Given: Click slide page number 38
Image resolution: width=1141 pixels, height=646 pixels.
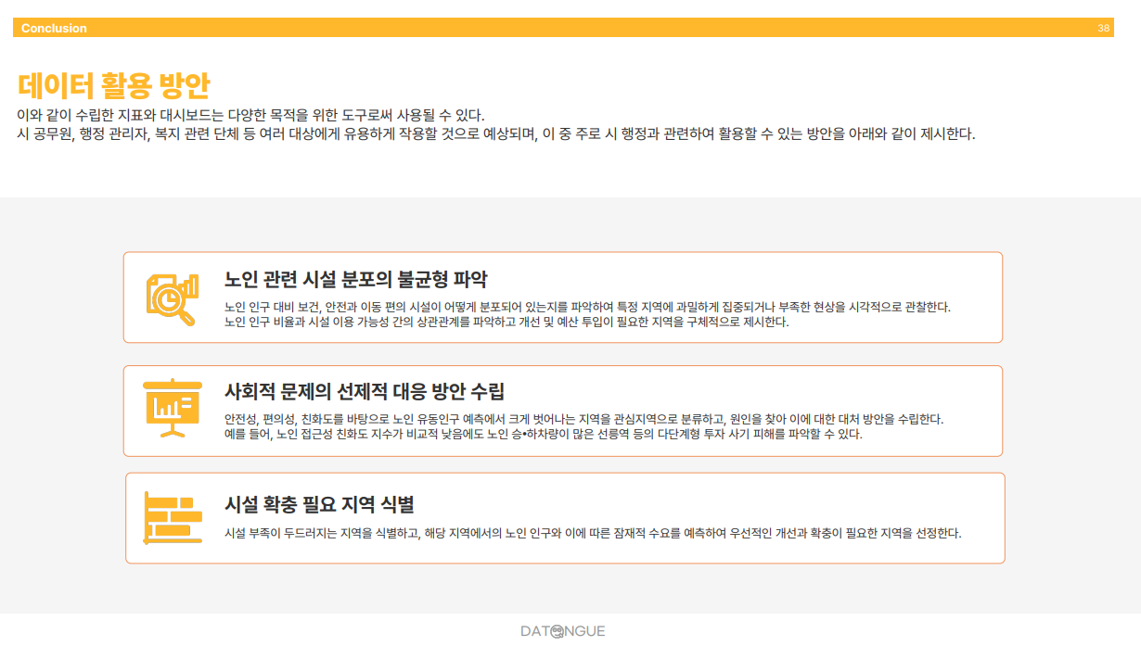Looking at the screenshot, I should click(x=1103, y=28).
